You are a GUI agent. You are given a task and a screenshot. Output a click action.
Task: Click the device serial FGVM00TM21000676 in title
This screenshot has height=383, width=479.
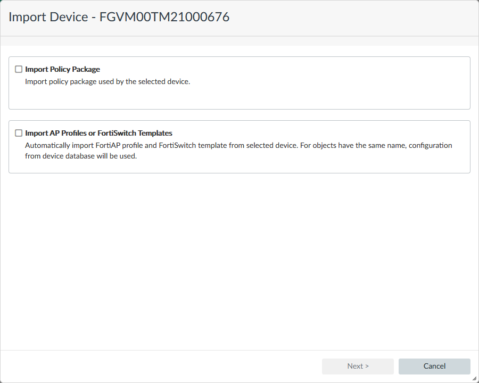click(164, 17)
